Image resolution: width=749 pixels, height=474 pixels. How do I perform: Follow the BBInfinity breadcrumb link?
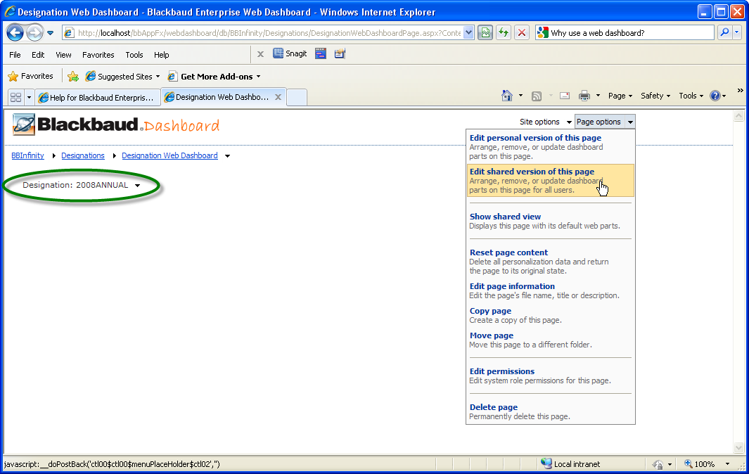click(27, 155)
